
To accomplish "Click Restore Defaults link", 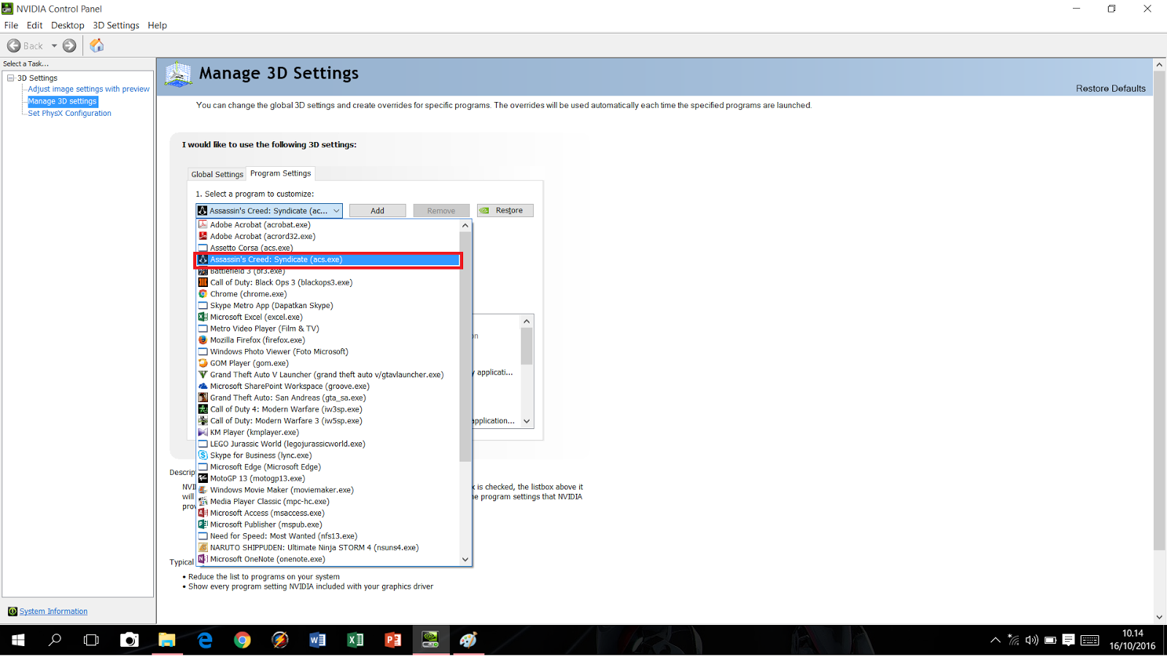I will point(1110,88).
